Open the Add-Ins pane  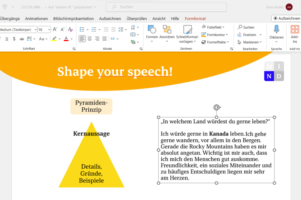tap(295, 34)
